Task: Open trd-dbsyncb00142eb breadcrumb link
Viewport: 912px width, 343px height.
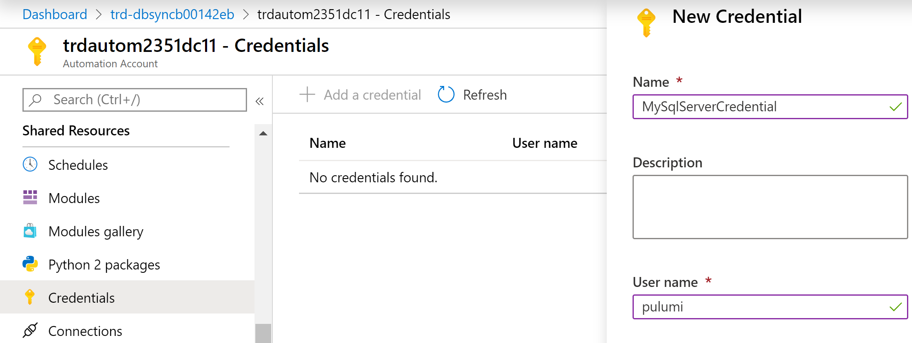Action: (x=172, y=15)
